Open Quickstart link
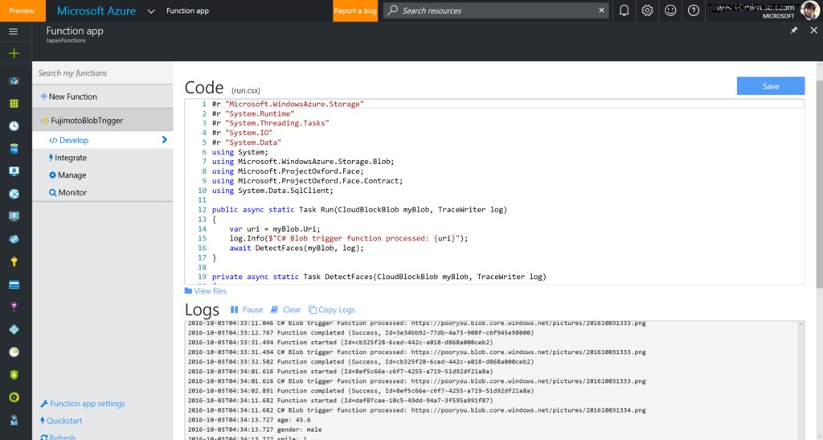This screenshot has height=440, width=823. [x=61, y=421]
